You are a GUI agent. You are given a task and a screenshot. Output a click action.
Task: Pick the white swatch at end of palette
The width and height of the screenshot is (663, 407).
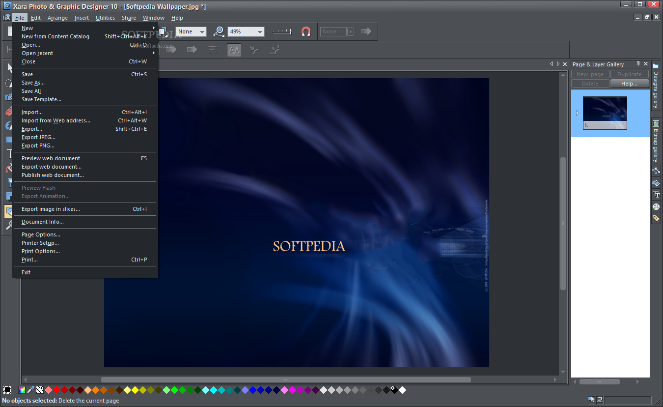tap(402, 390)
